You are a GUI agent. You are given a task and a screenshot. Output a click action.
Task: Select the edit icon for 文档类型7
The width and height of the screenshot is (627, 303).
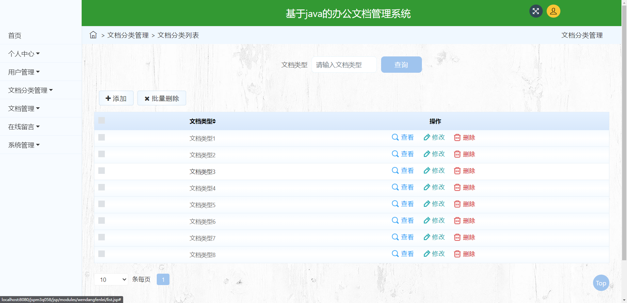(427, 237)
